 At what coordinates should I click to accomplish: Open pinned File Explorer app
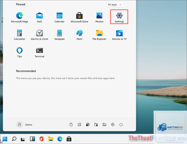coord(99,35)
